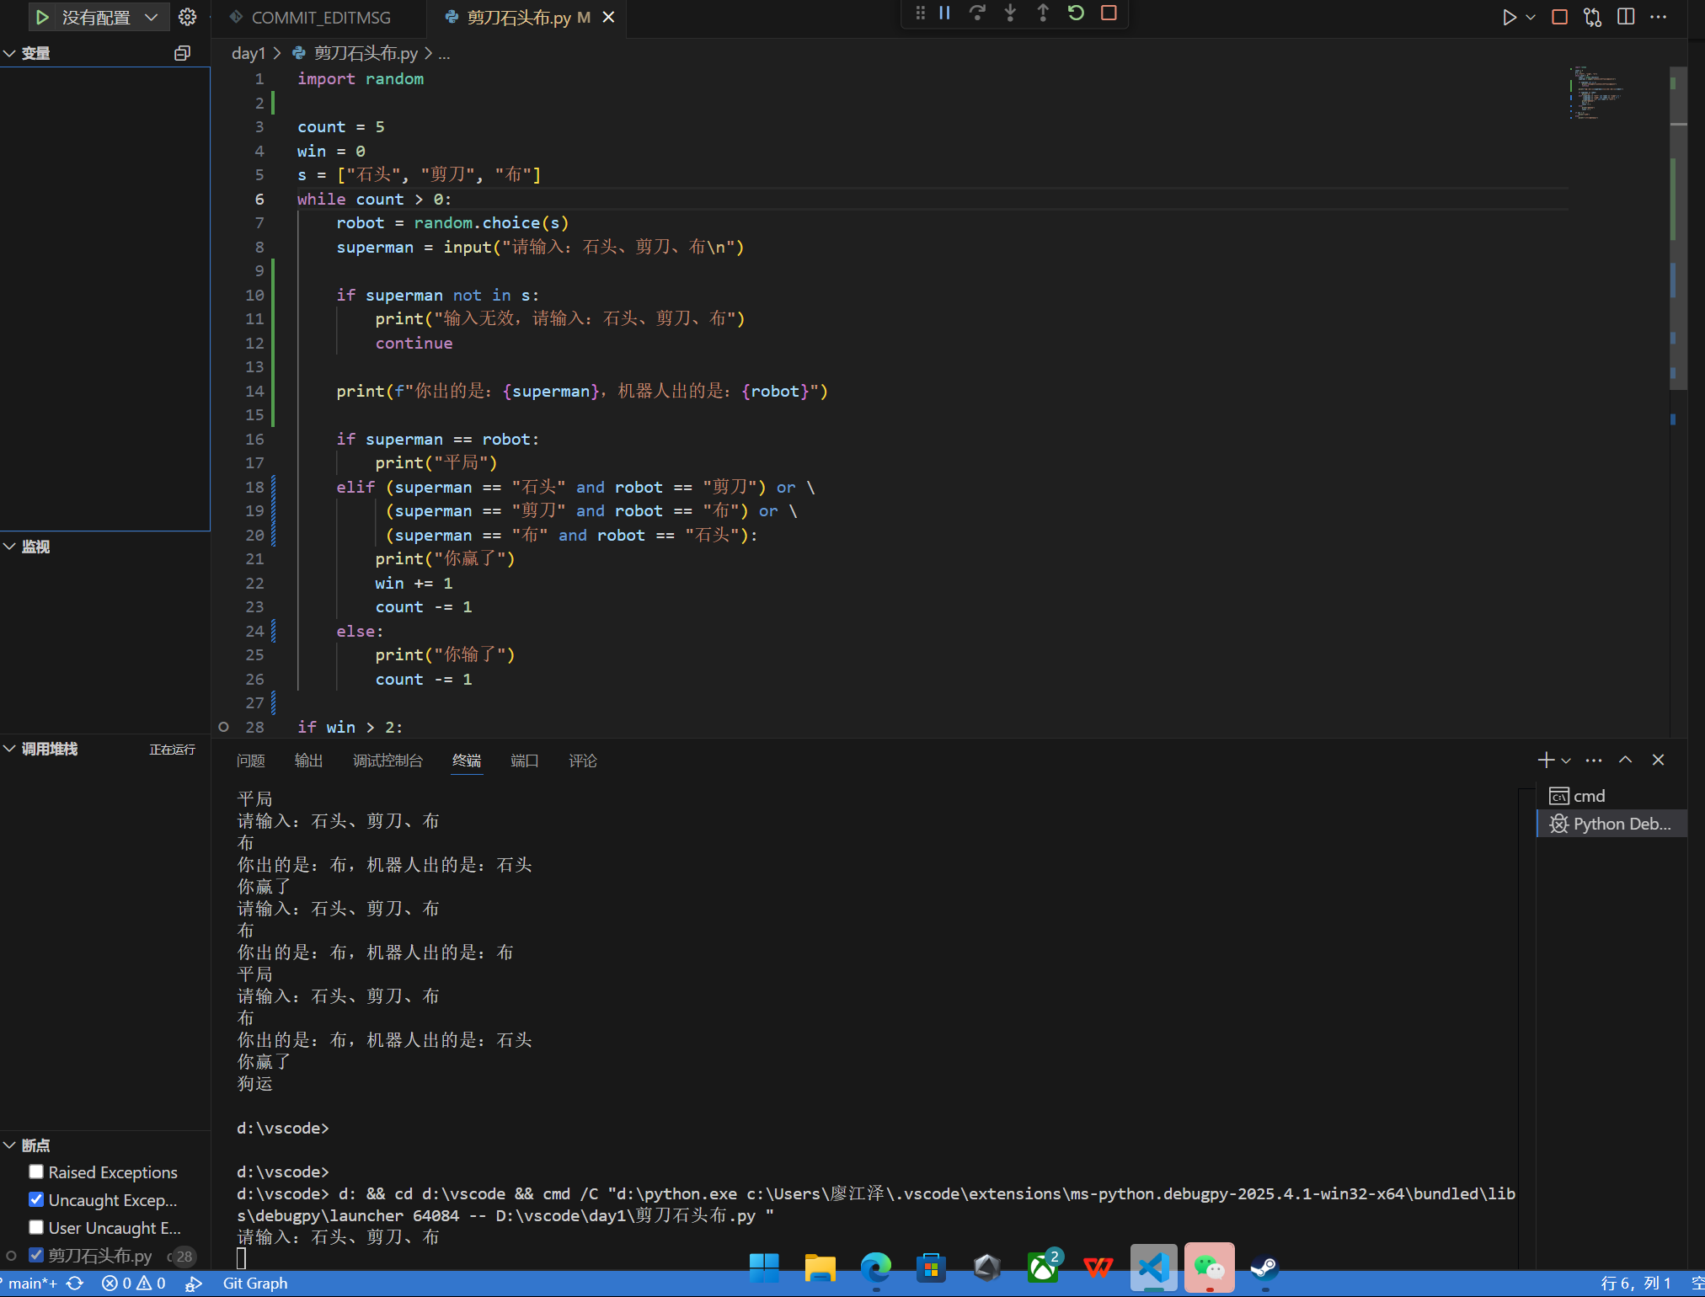Split the editor to the right
Image resolution: width=1705 pixels, height=1297 pixels.
[1626, 17]
